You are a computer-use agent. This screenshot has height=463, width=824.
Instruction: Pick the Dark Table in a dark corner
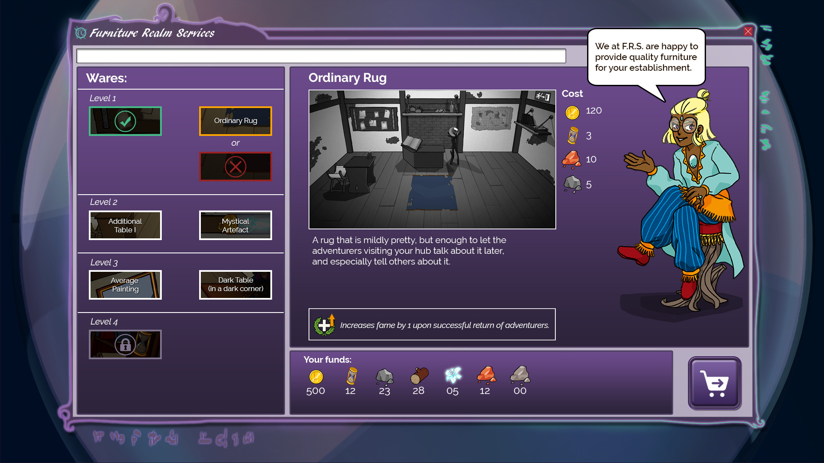(x=235, y=285)
